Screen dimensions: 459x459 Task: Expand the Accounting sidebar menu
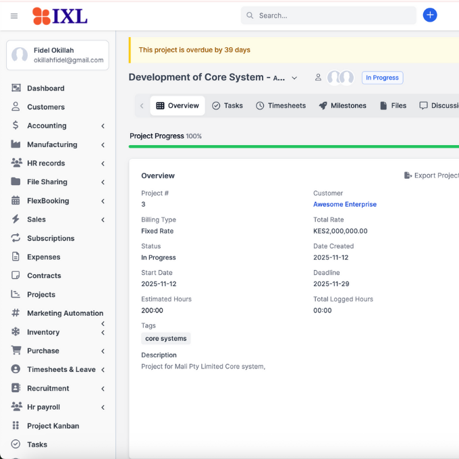103,126
